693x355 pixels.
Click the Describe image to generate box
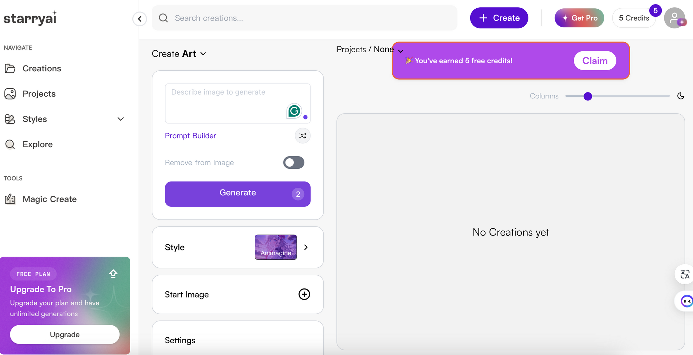238,103
